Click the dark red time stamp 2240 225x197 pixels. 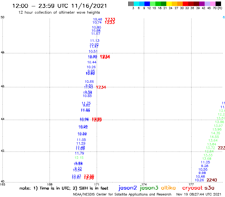click(x=212, y=180)
